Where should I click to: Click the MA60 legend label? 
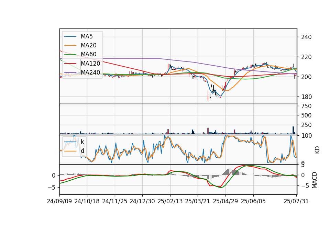coord(89,54)
